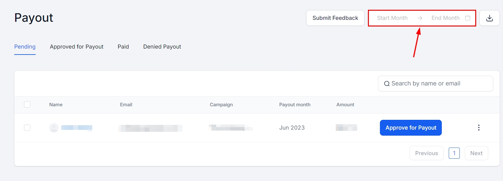Click the download export icon button
503x181 pixels.
tap(489, 18)
